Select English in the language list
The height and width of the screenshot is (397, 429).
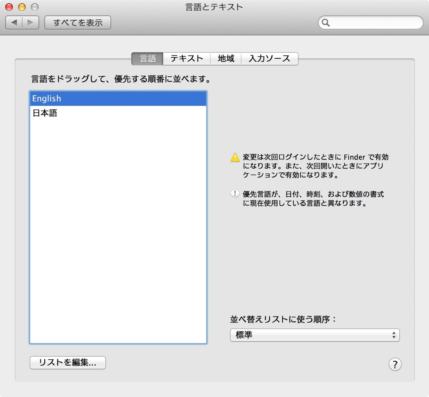point(118,99)
